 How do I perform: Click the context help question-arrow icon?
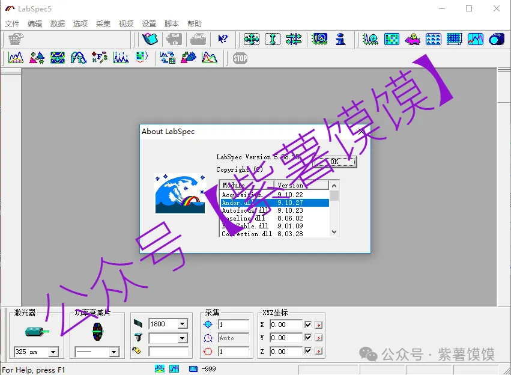click(x=223, y=39)
